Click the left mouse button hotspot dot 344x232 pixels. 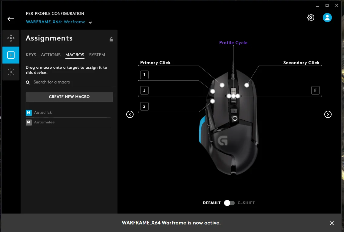pos(222,85)
